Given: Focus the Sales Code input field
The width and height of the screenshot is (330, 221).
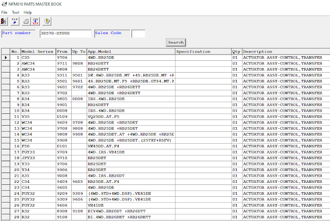Looking at the screenshot, I should coord(138,33).
